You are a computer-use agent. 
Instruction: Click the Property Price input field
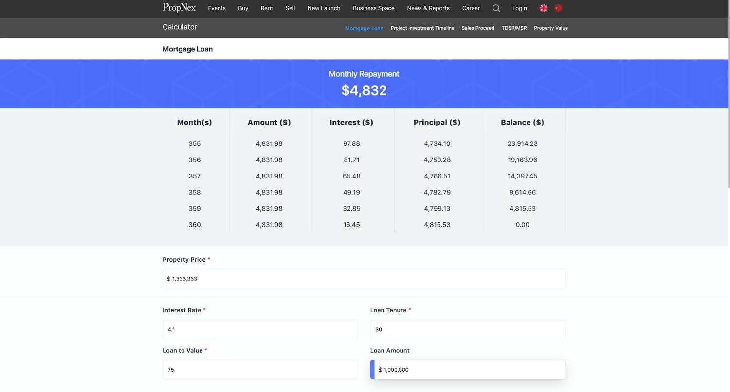(x=364, y=279)
